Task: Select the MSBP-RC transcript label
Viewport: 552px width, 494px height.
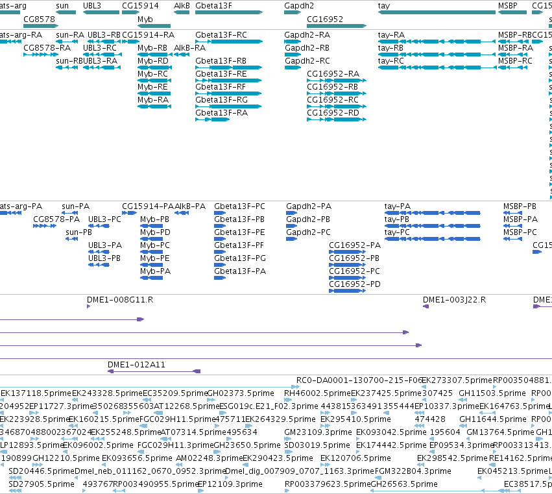Action: [515, 61]
